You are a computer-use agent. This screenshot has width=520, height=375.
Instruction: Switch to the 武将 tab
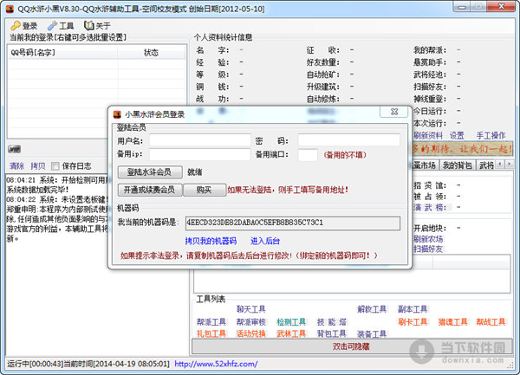pos(486,165)
